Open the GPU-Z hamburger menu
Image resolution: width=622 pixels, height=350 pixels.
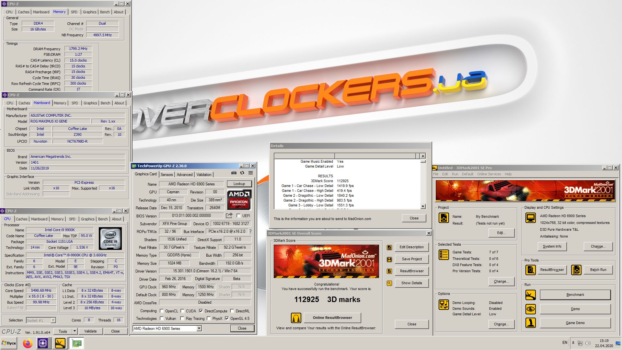tap(250, 173)
